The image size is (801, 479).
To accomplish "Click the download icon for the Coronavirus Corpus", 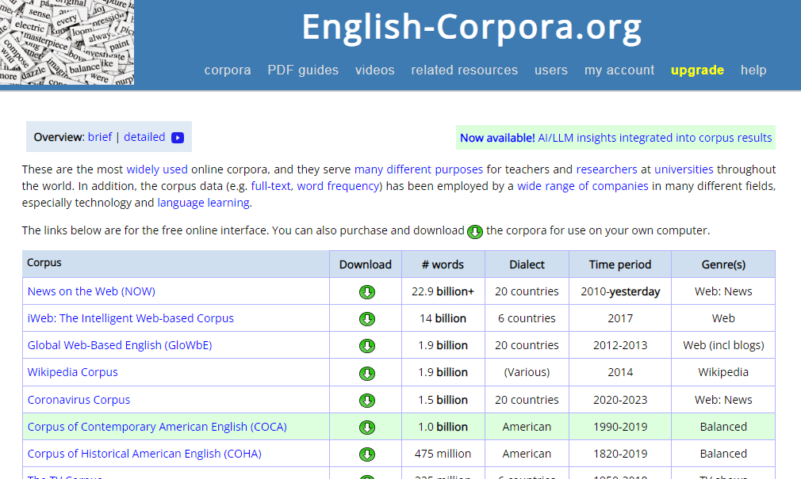I will (366, 401).
